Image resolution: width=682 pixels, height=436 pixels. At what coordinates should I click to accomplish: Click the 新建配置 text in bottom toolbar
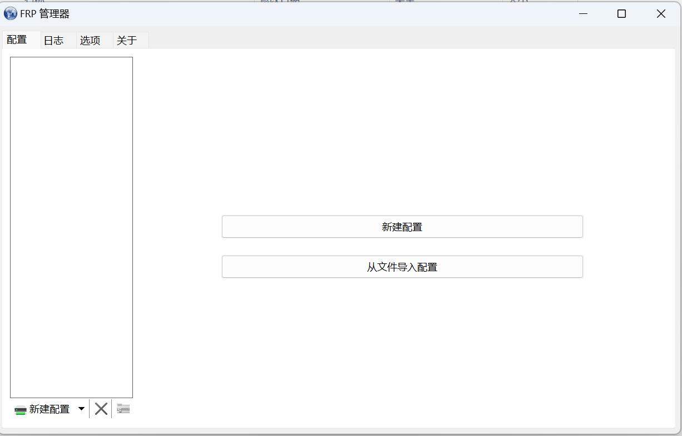tap(50, 409)
